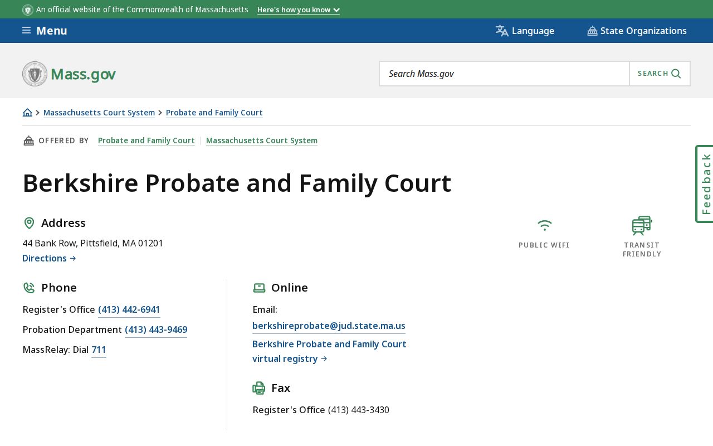Click the Mass.gov seal logo
Viewport: 713px width, 446px height.
[35, 74]
